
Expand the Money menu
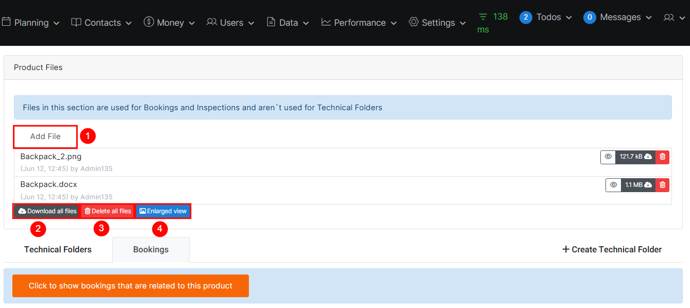coord(169,23)
